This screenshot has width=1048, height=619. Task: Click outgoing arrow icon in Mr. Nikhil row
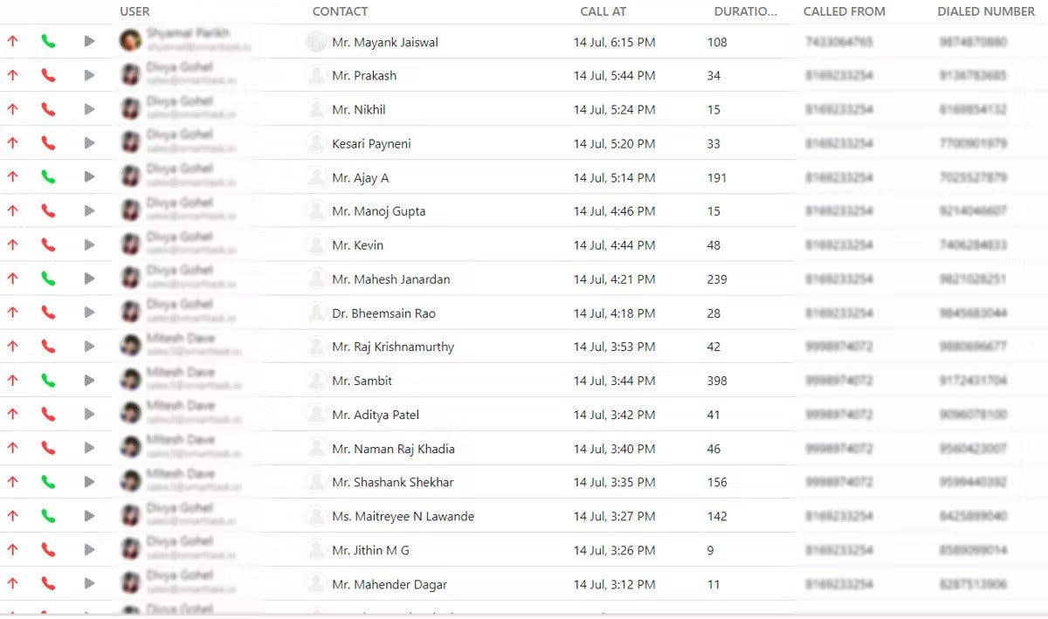tap(12, 109)
